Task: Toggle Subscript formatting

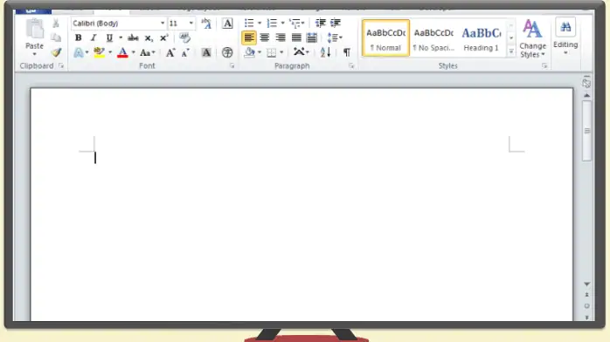Action: (149, 38)
